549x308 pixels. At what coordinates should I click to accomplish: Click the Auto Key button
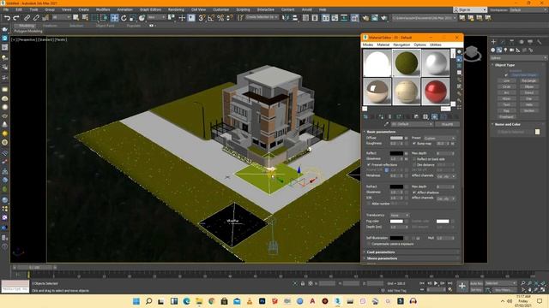(476, 283)
